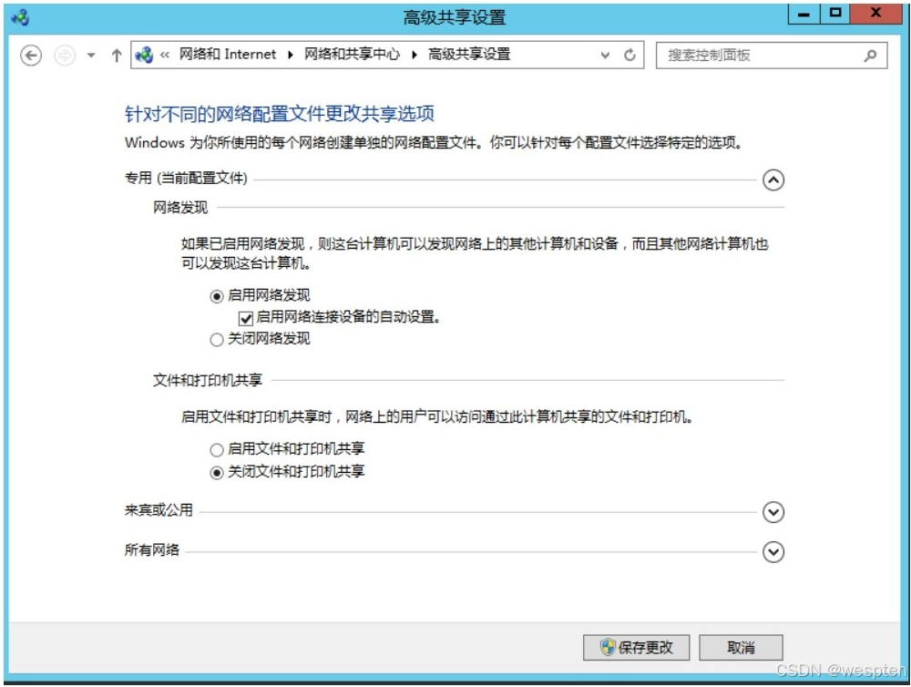This screenshot has width=911, height=687.
Task: Click the 来宾或公用 label text
Action: [159, 509]
